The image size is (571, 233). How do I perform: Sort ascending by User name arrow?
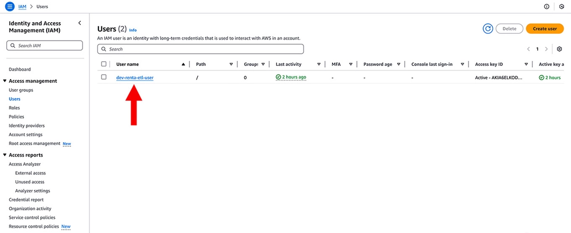coord(183,64)
